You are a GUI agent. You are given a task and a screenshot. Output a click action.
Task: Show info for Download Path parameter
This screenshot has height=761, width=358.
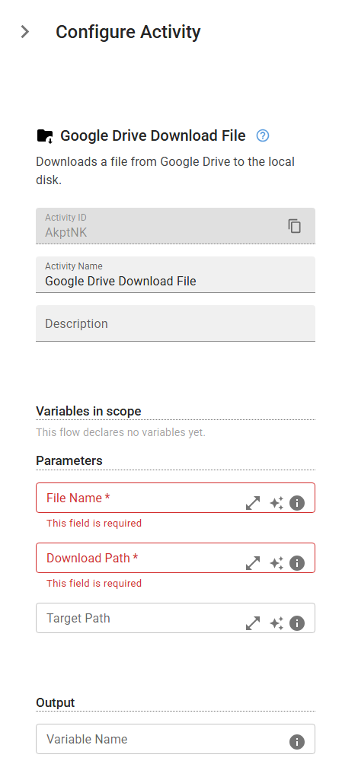coord(297,563)
